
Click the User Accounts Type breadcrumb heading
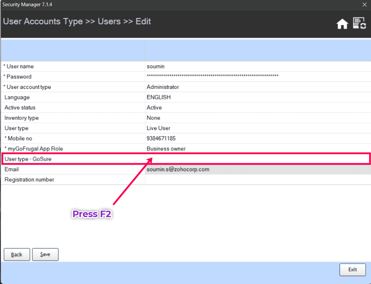tap(43, 22)
